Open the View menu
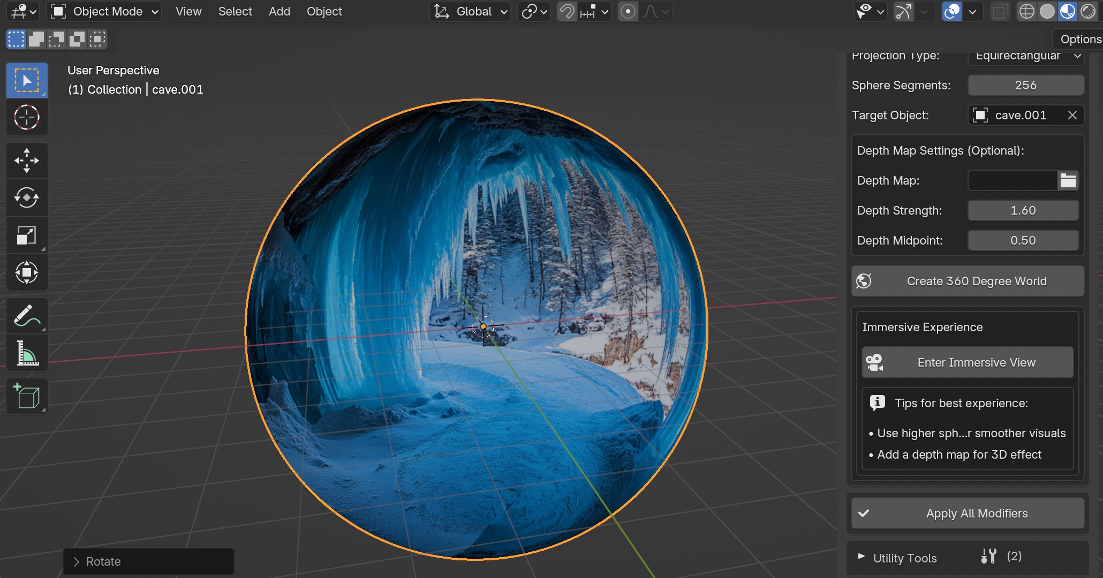 click(188, 11)
